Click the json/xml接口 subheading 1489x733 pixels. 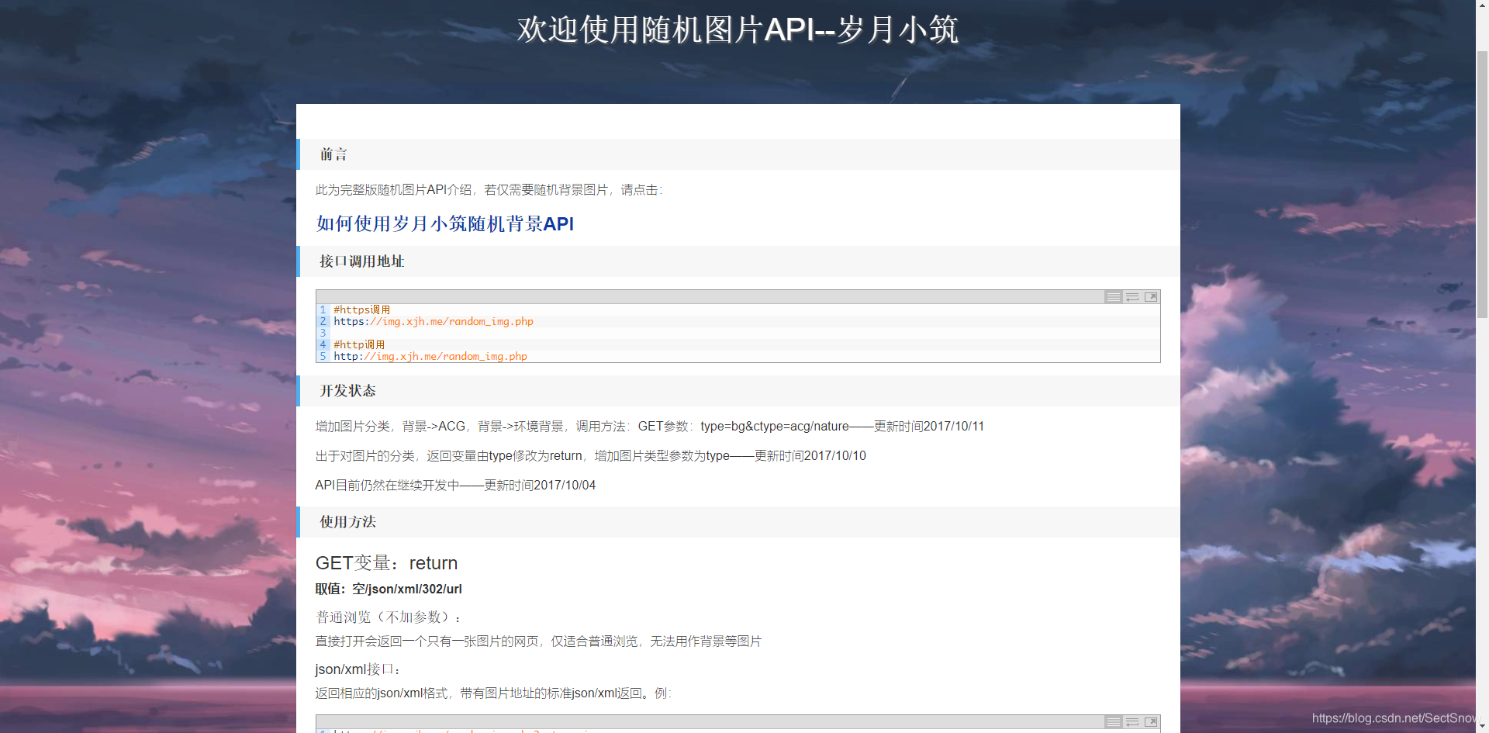358,669
